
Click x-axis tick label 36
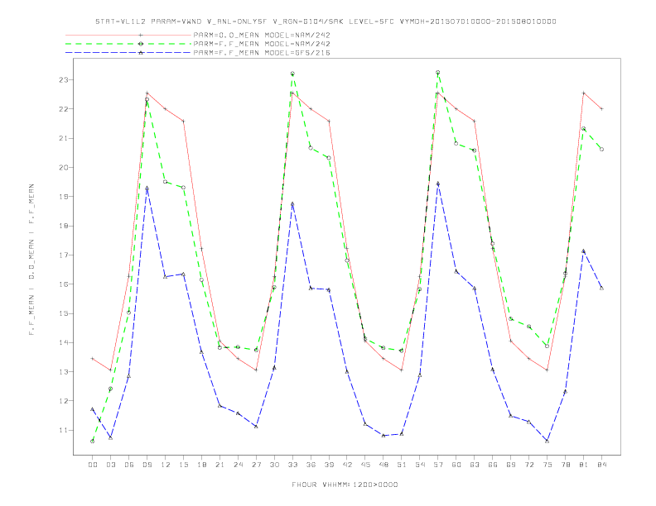click(311, 465)
